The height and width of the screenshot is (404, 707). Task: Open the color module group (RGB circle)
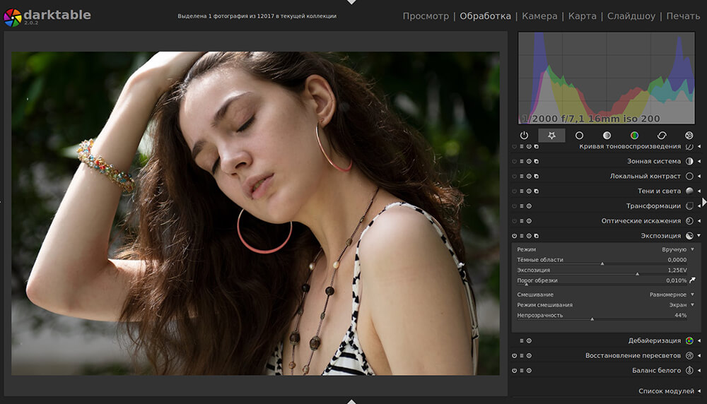click(x=634, y=136)
